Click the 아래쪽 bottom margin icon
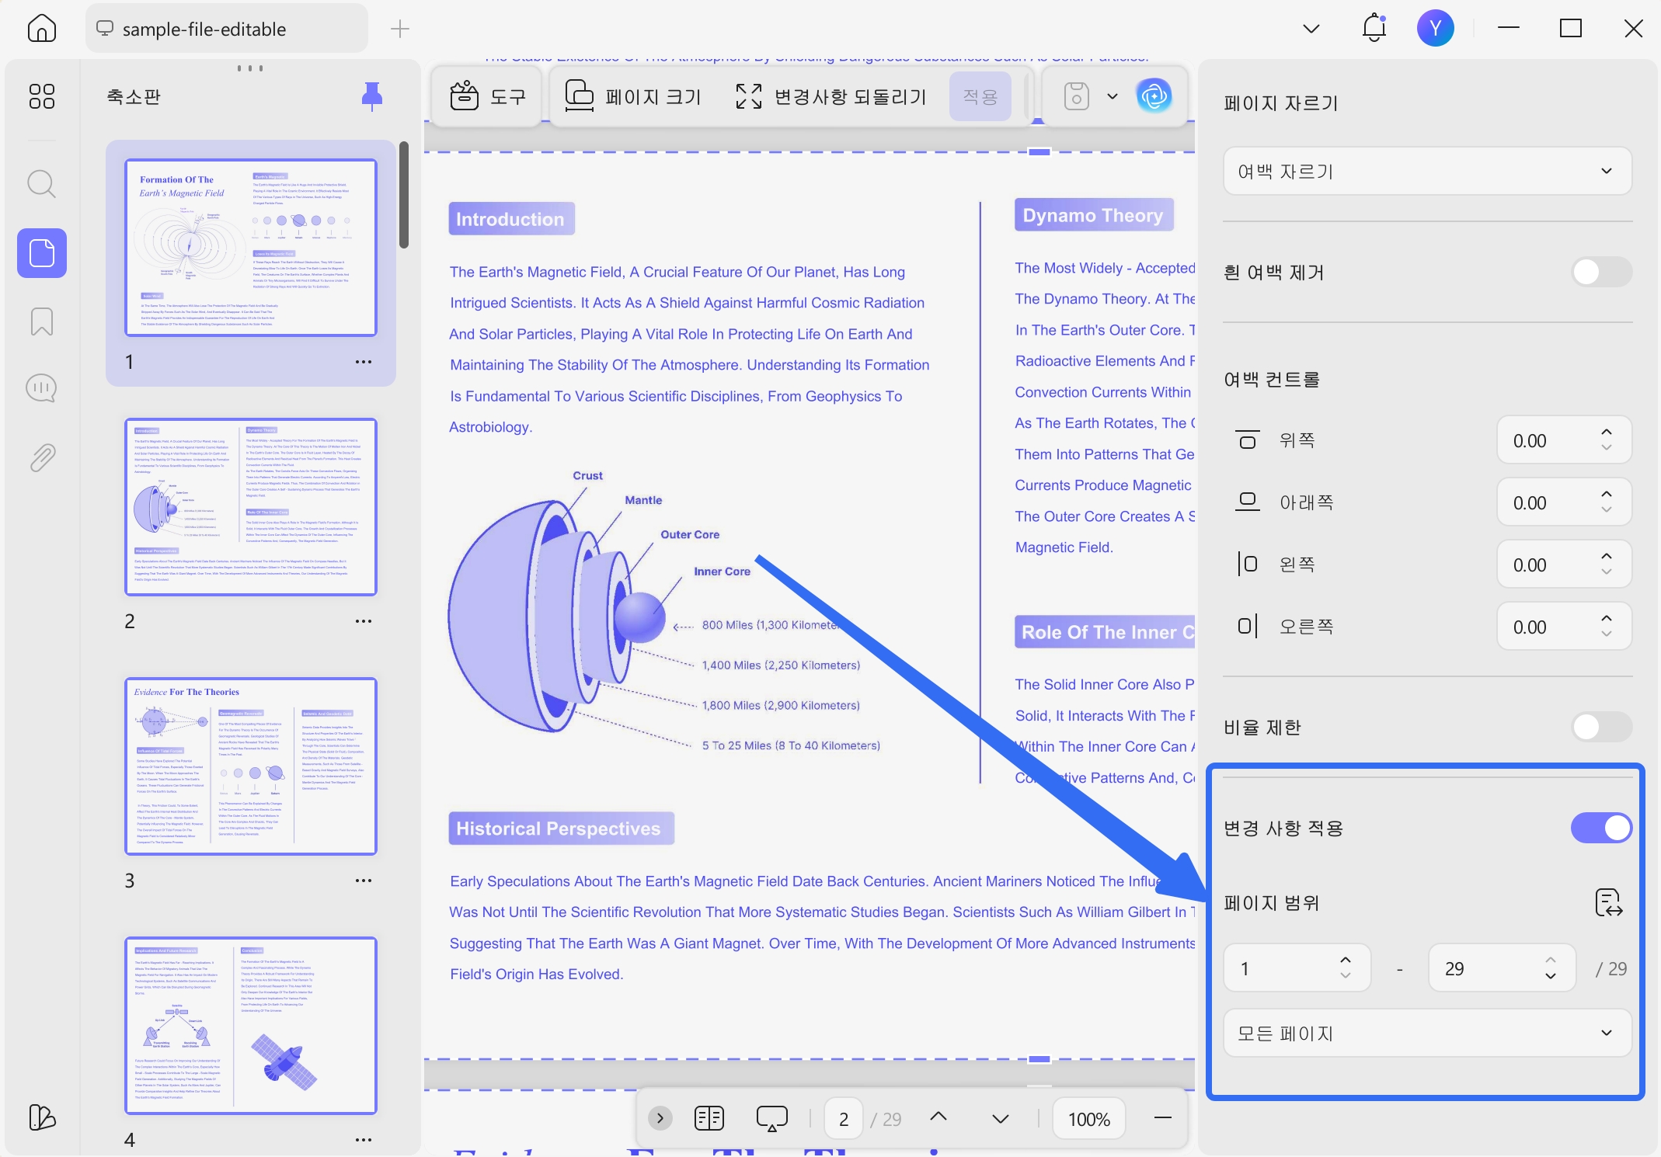The image size is (1661, 1157). (1248, 502)
